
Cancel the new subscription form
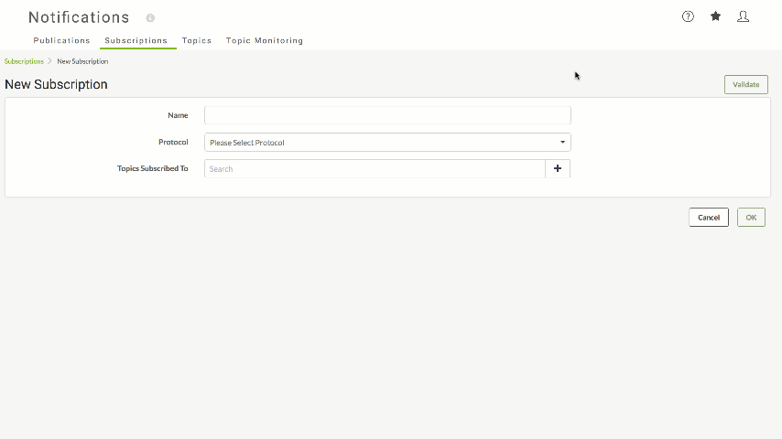point(709,218)
